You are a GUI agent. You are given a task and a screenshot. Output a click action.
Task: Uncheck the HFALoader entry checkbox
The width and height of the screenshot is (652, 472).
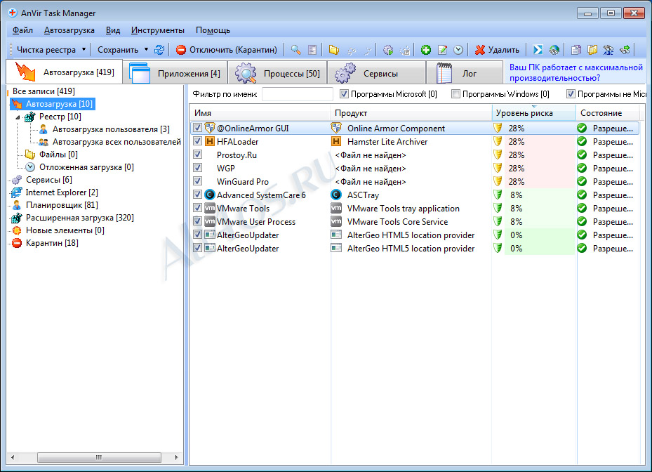coord(197,141)
